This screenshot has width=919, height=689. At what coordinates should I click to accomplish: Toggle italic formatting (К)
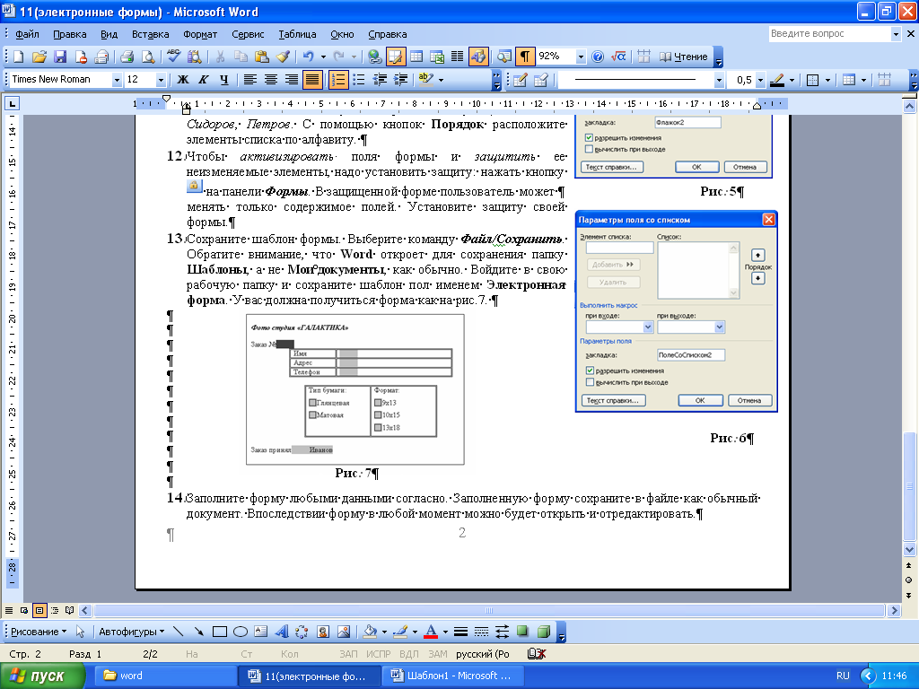coord(204,80)
